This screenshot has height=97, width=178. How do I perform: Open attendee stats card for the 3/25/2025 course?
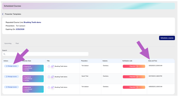point(33,68)
